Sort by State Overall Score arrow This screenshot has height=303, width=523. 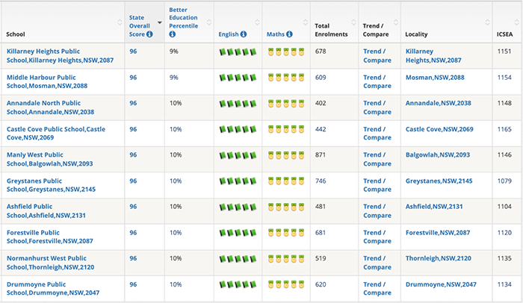point(159,22)
